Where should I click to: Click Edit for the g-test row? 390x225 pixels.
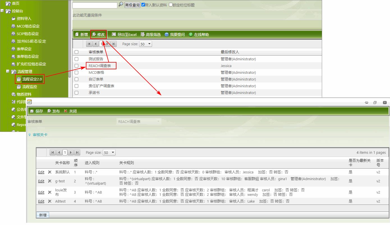tap(41, 181)
